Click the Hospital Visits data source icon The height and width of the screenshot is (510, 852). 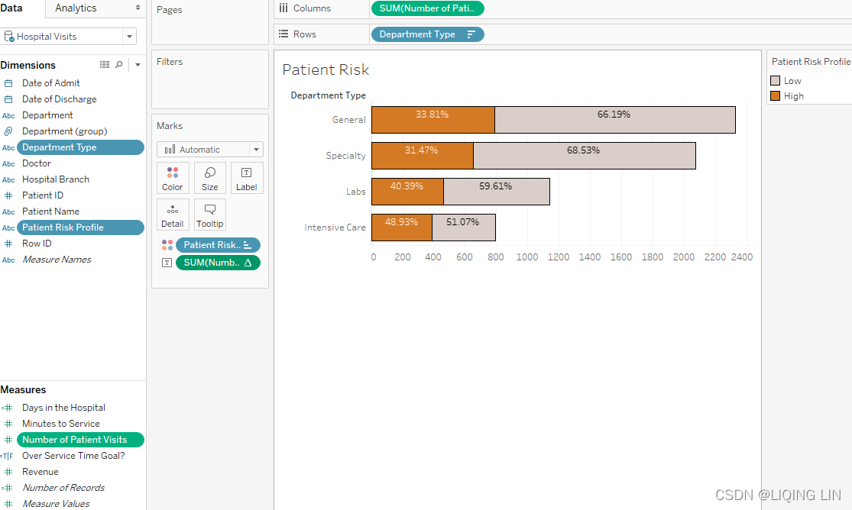[x=8, y=37]
